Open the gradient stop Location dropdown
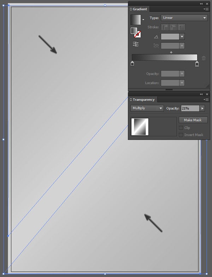This screenshot has width=212, height=277. [x=182, y=83]
